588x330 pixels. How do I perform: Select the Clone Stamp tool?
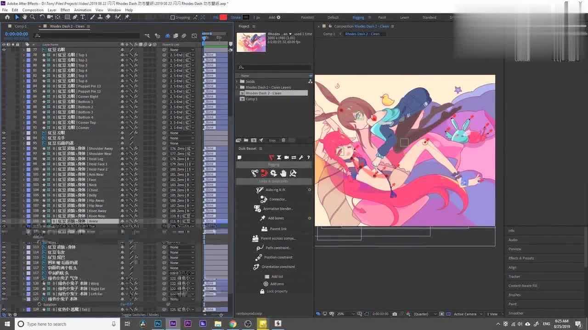click(x=100, y=17)
